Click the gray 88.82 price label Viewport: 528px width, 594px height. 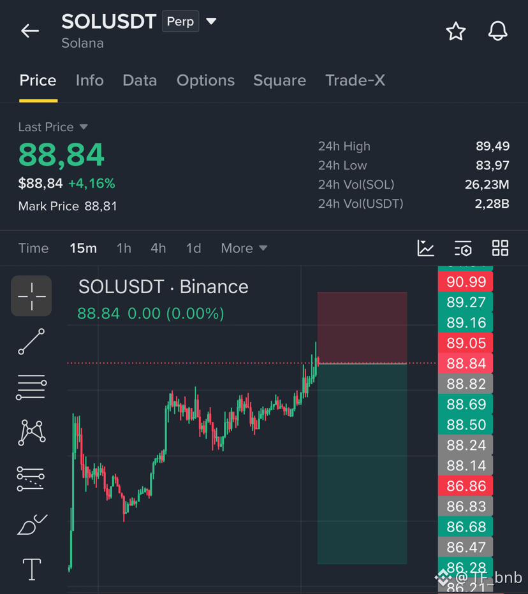tap(466, 384)
